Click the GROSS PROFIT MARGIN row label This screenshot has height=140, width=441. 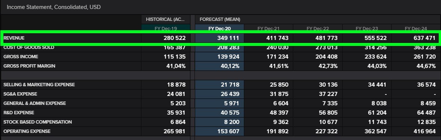point(29,66)
